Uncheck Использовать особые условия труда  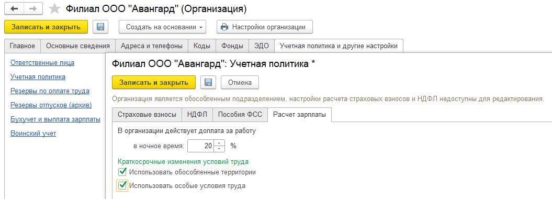point(122,185)
